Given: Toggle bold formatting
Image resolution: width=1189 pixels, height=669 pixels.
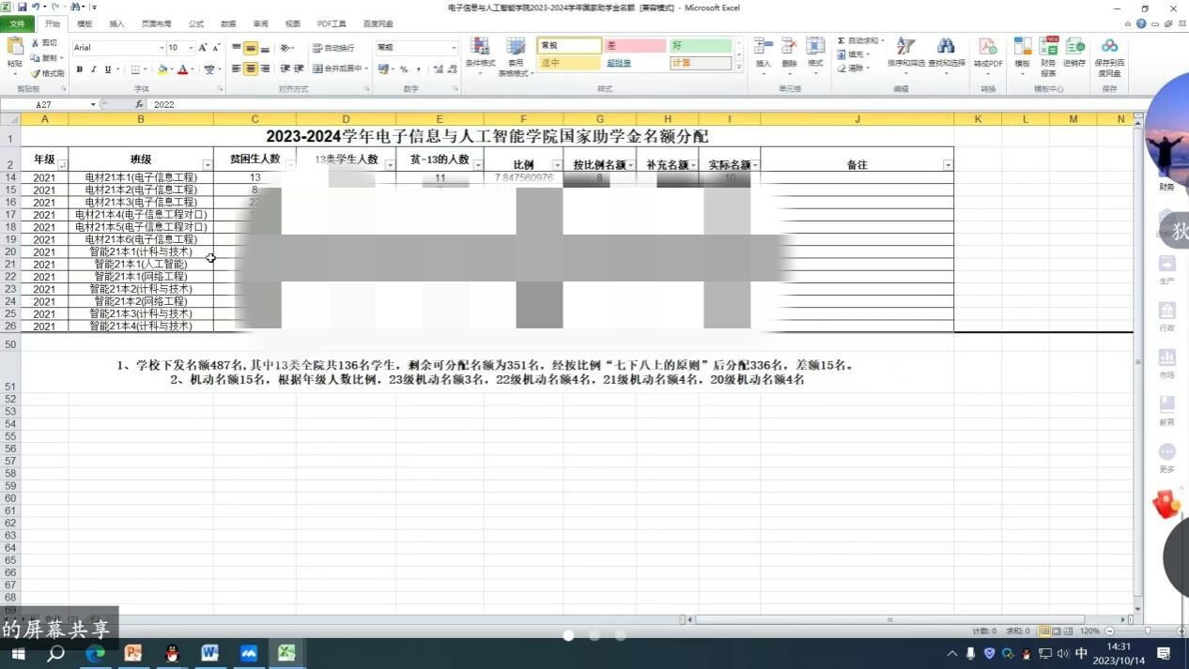Looking at the screenshot, I should [80, 69].
